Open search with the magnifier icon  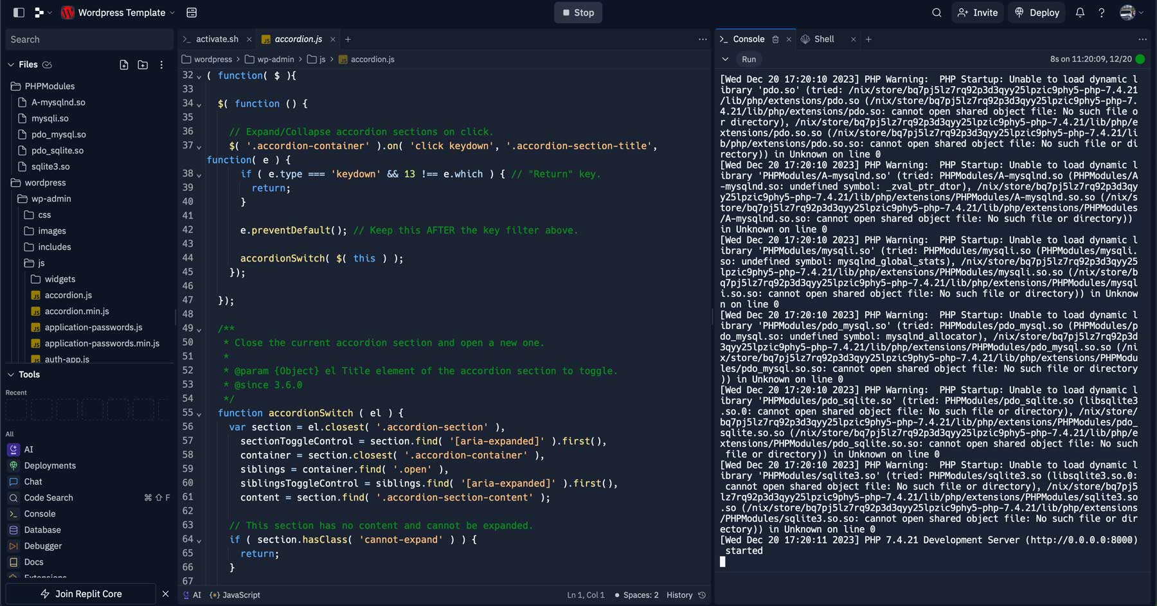[936, 12]
